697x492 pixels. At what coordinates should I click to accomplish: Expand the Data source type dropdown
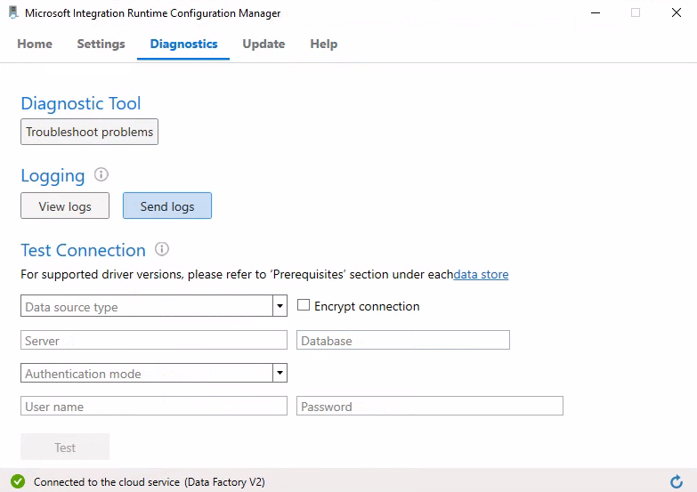[x=280, y=306]
